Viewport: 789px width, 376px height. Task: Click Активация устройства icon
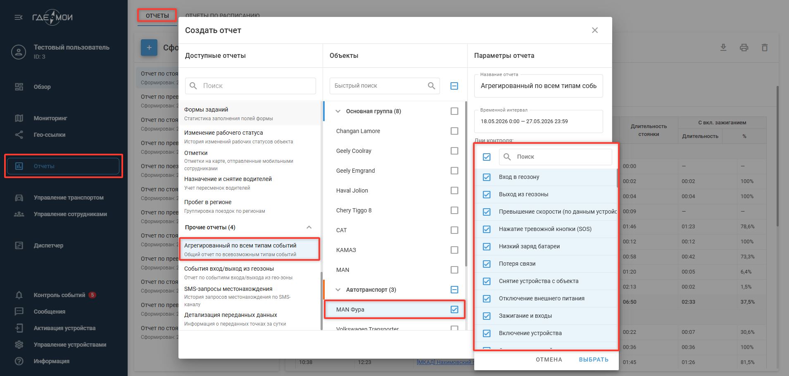pyautogui.click(x=19, y=328)
